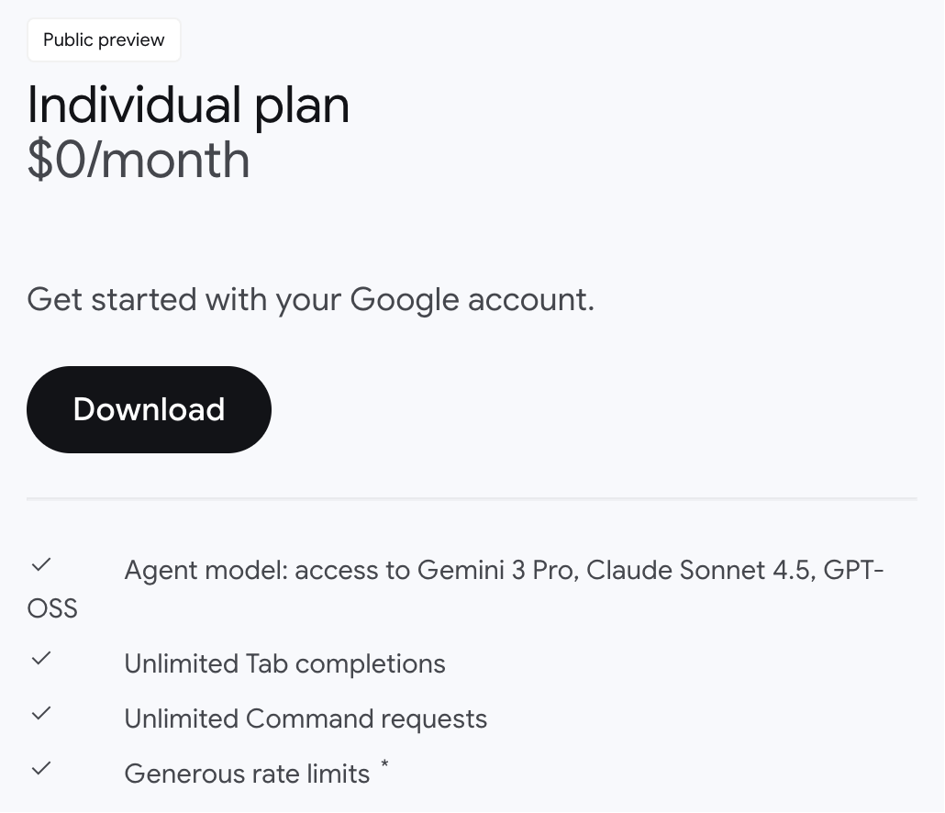Viewport: 945px width, 813px height.
Task: Click the word Google in the description
Action: tap(405, 300)
